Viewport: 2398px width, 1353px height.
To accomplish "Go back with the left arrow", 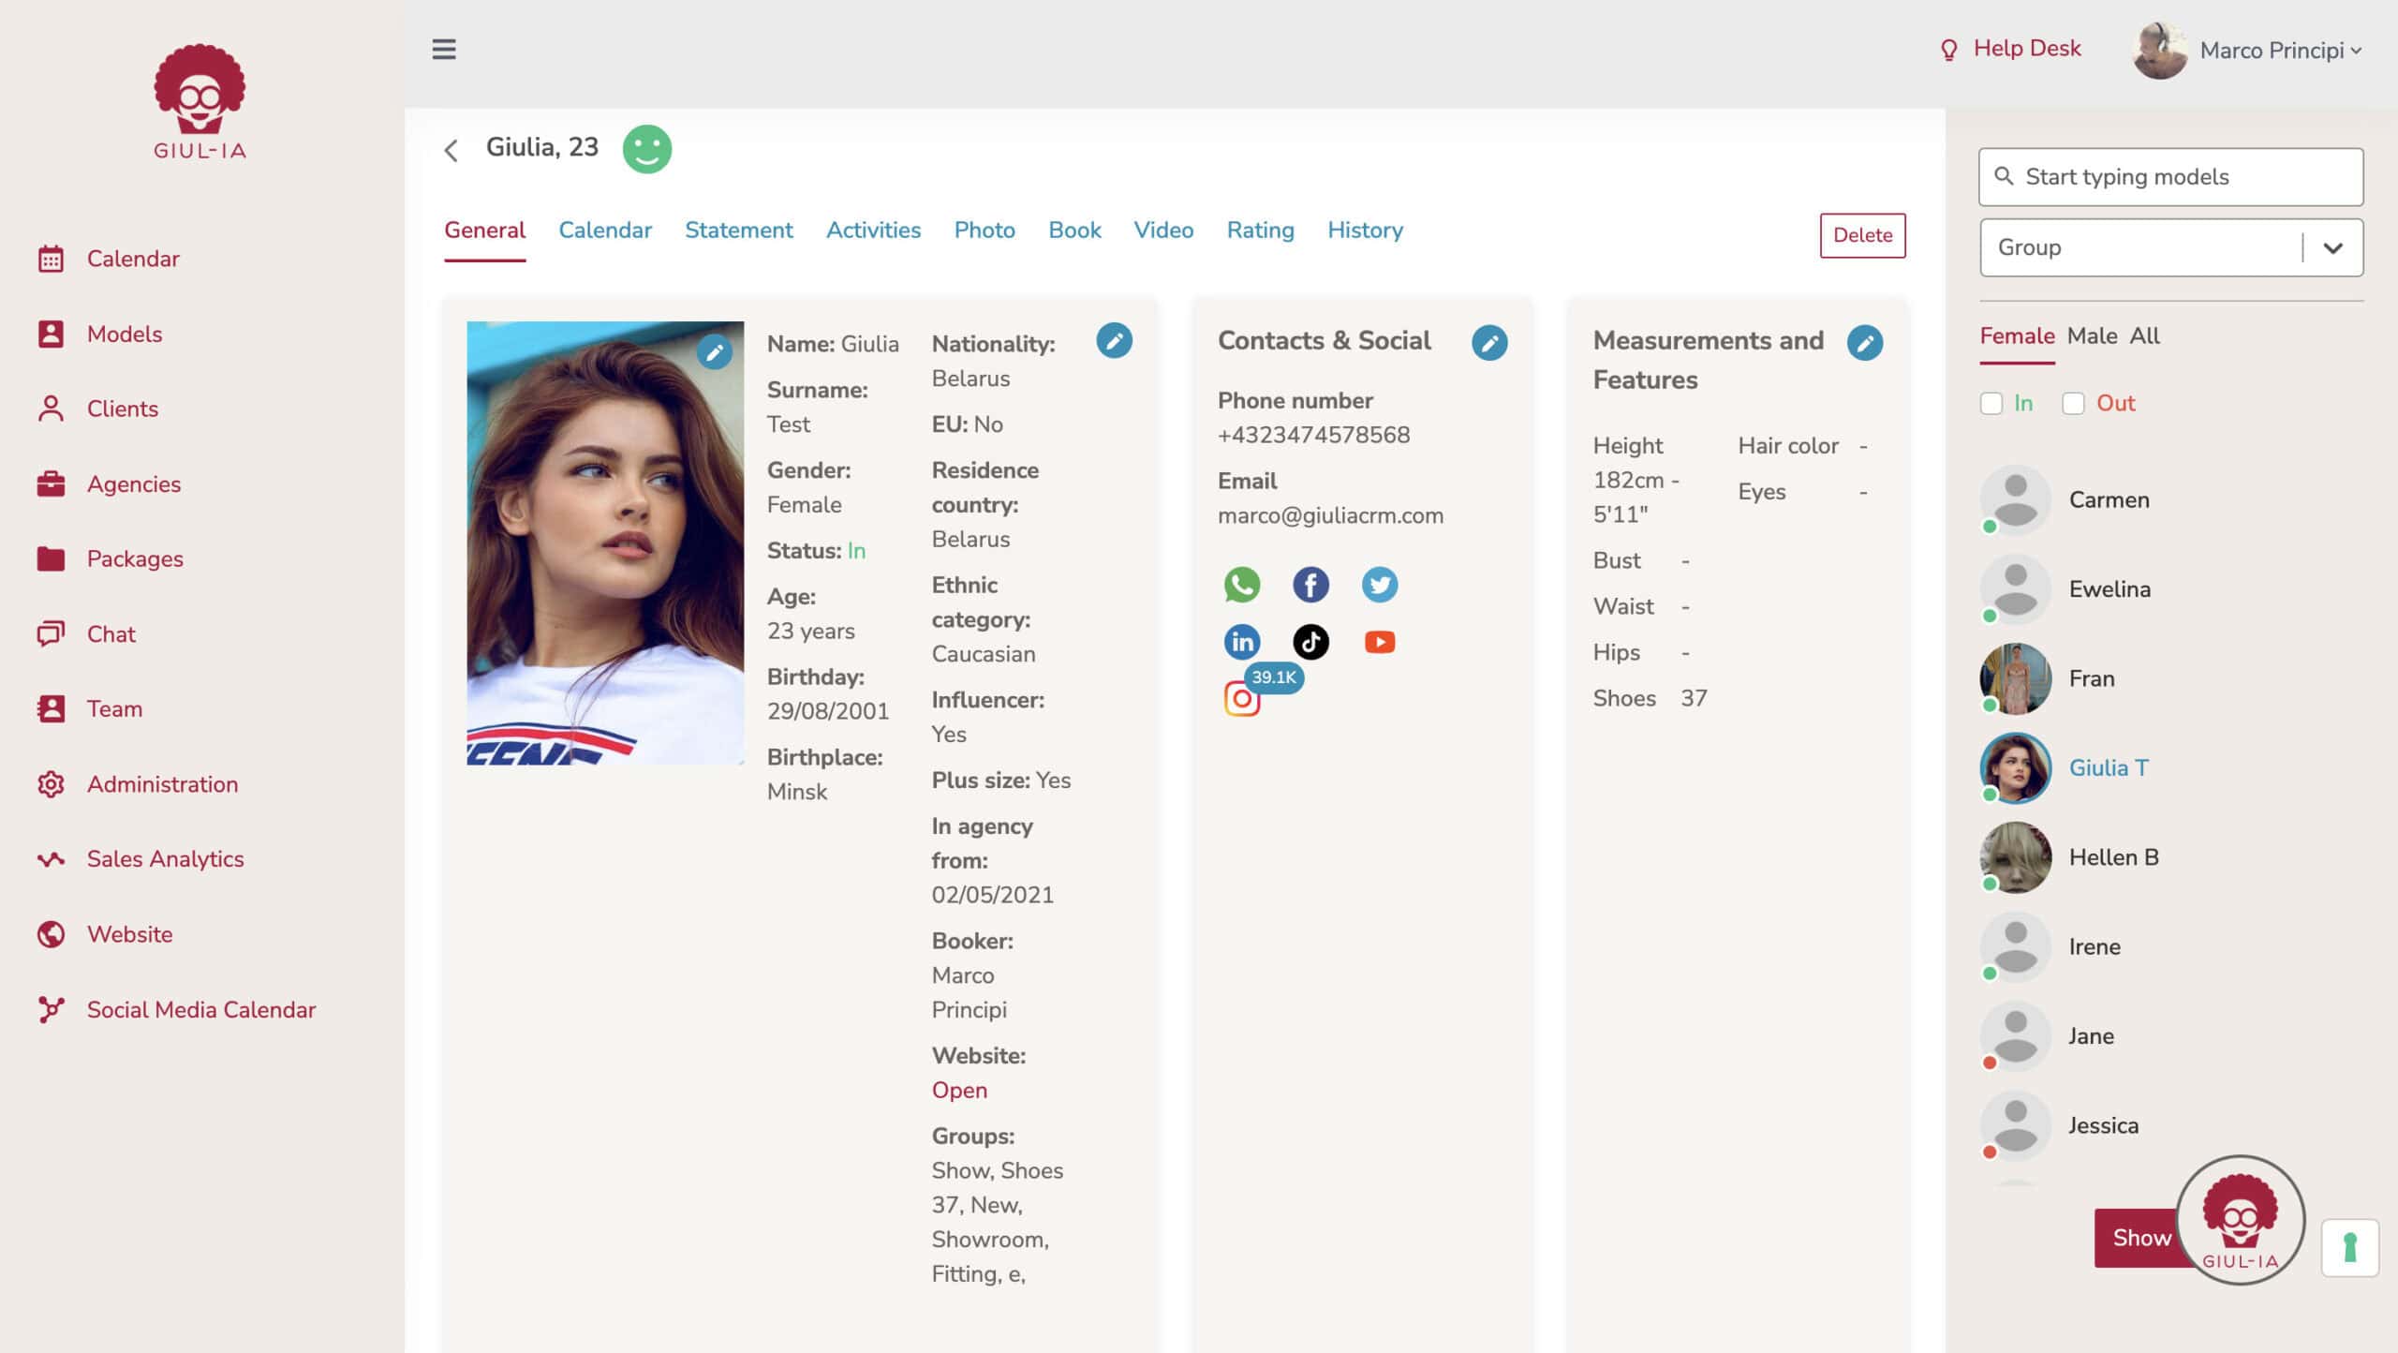I will tap(451, 150).
